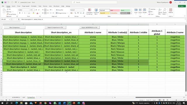Click the Share button
The width and height of the screenshot is (187, 105).
[182, 6]
